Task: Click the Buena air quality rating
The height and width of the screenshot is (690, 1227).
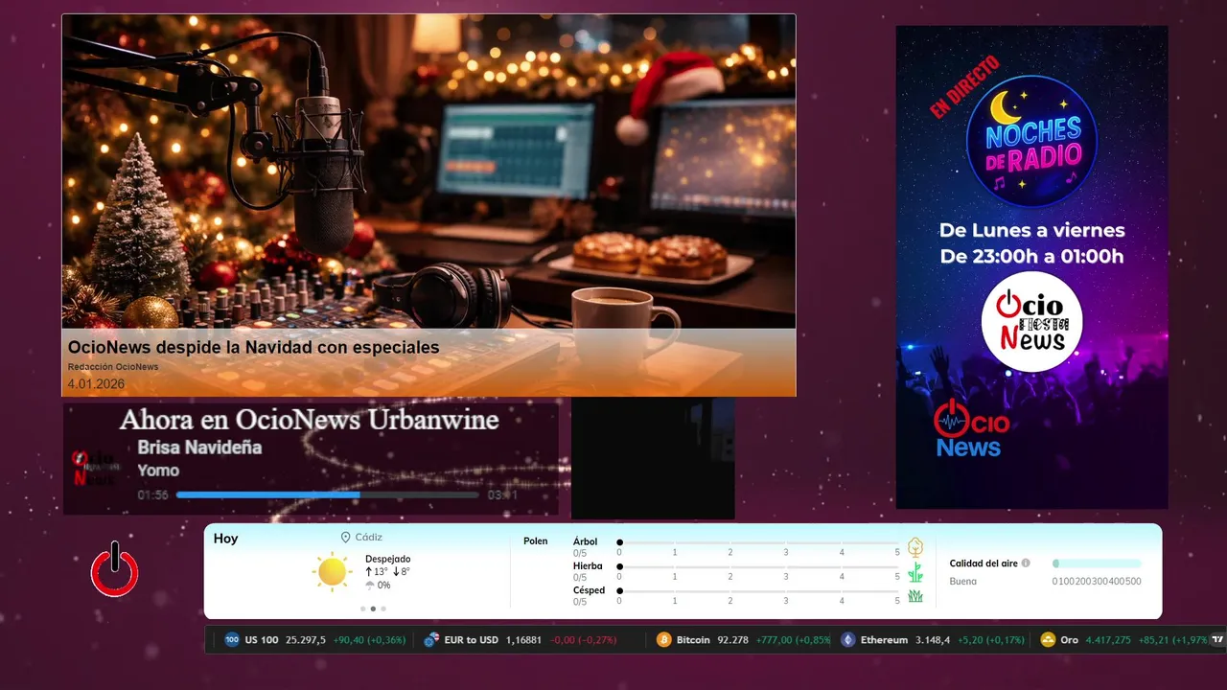Action: [x=963, y=582]
